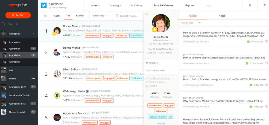Click the speech bubble icon beside Agorapulse France
Screen dimensions: 269x125
[x=88, y=113]
